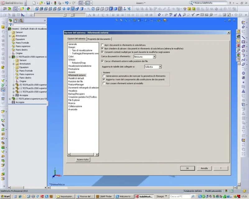Uncheck 'Non chiedere di salvare i documenti' option
The width and height of the screenshot is (249, 199).
102,49
